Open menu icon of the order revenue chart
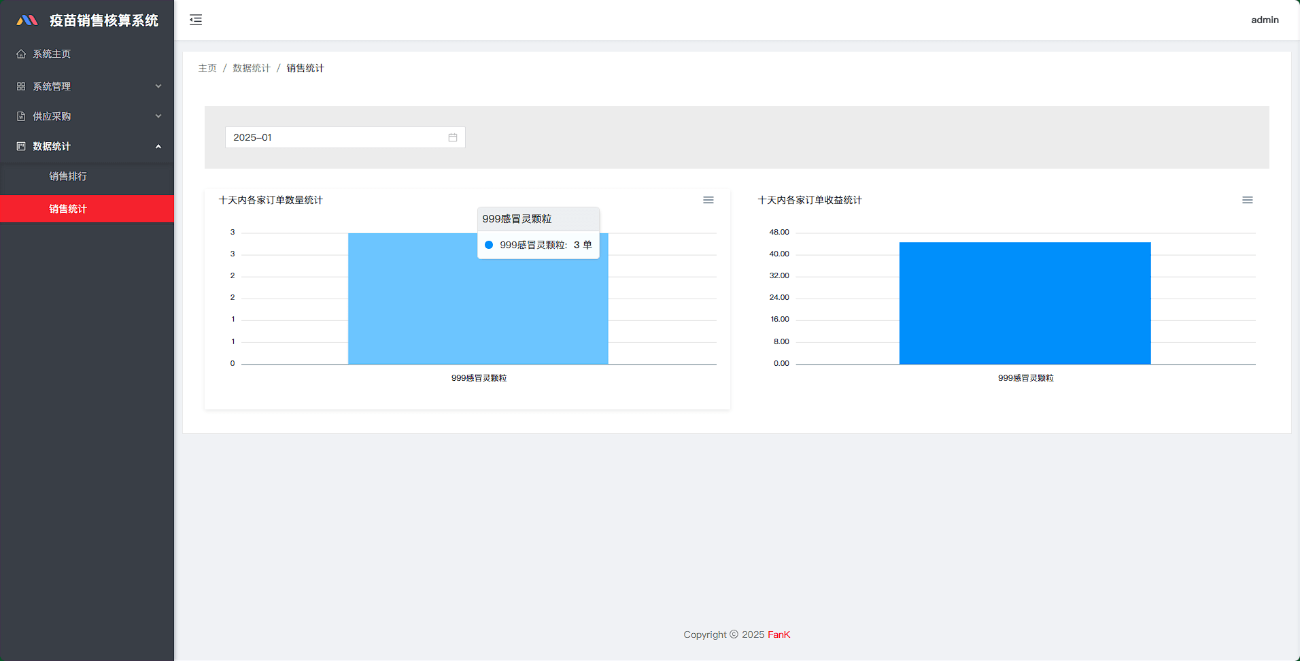Screen dimensions: 1300x661 coord(1248,200)
